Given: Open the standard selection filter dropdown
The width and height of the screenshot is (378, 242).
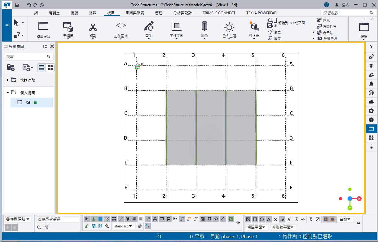Looking at the screenshot, I should click(x=123, y=226).
